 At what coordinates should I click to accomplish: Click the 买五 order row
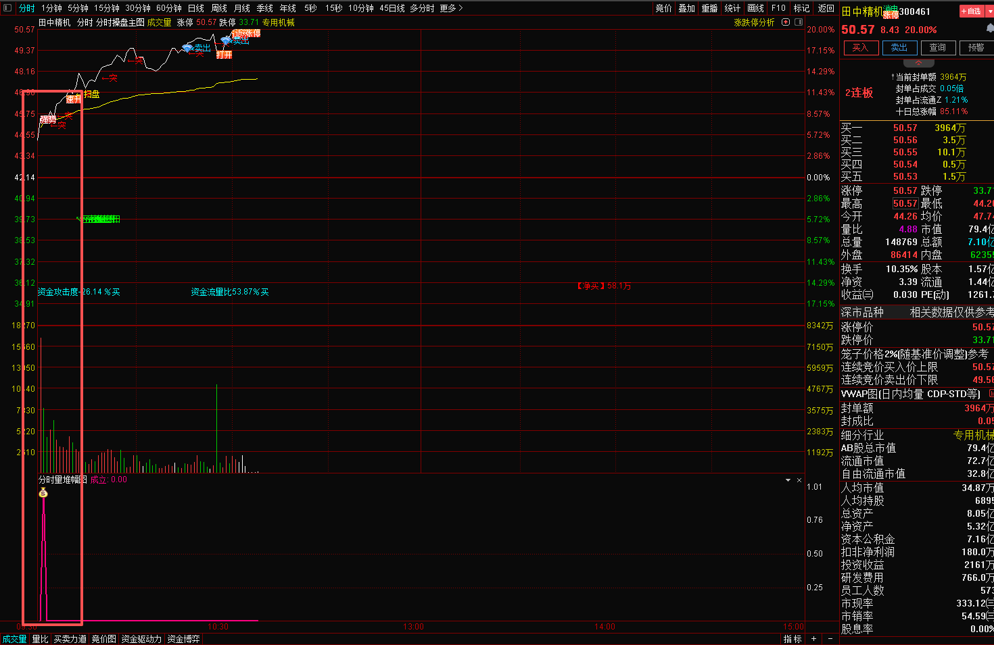[x=916, y=176]
